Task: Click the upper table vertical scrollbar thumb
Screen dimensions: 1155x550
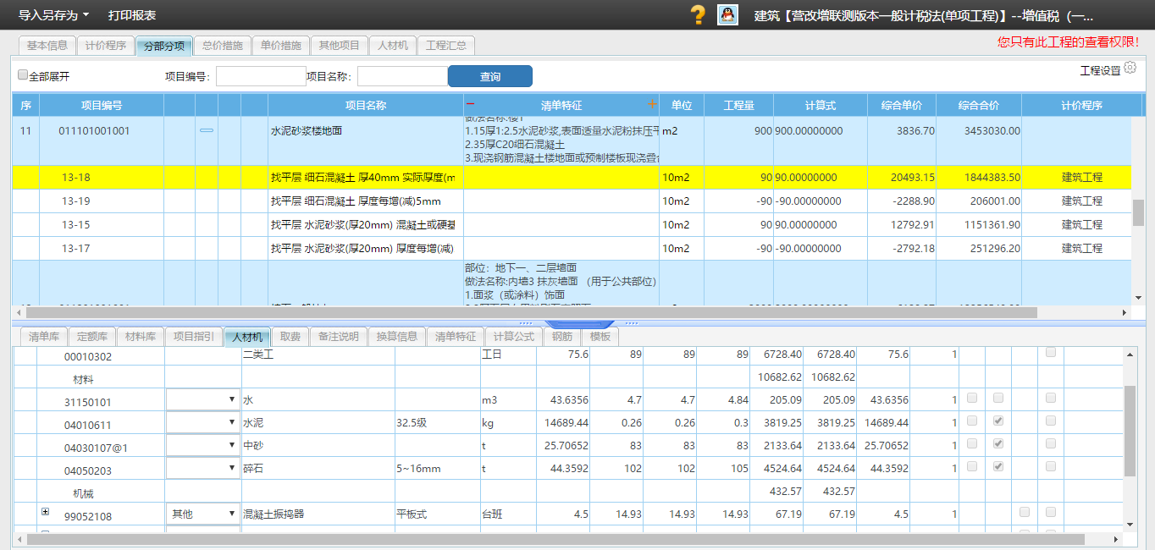Action: point(1138,212)
